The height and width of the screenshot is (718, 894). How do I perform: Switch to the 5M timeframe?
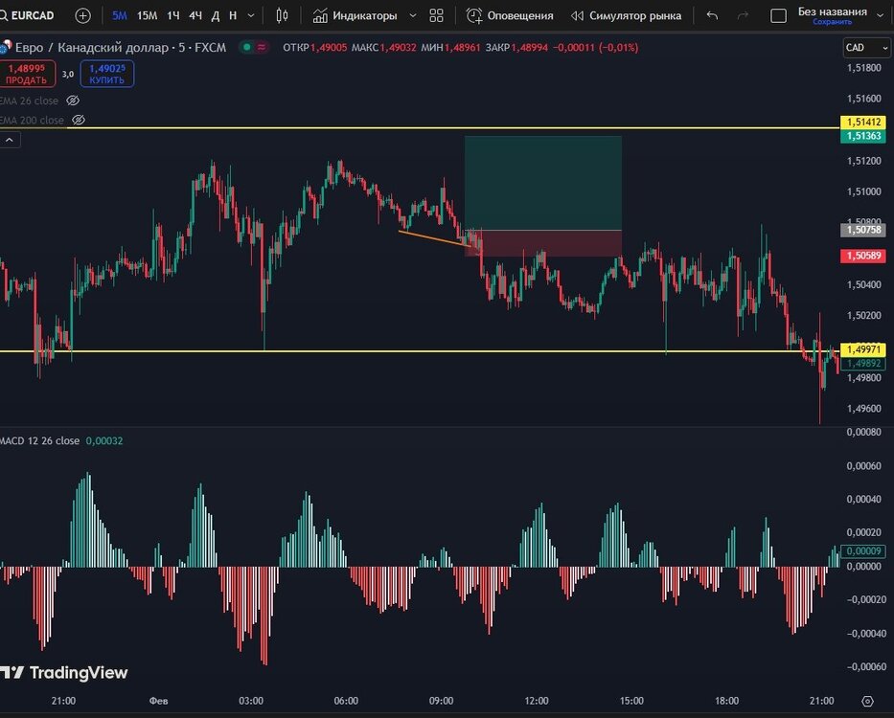click(x=120, y=15)
